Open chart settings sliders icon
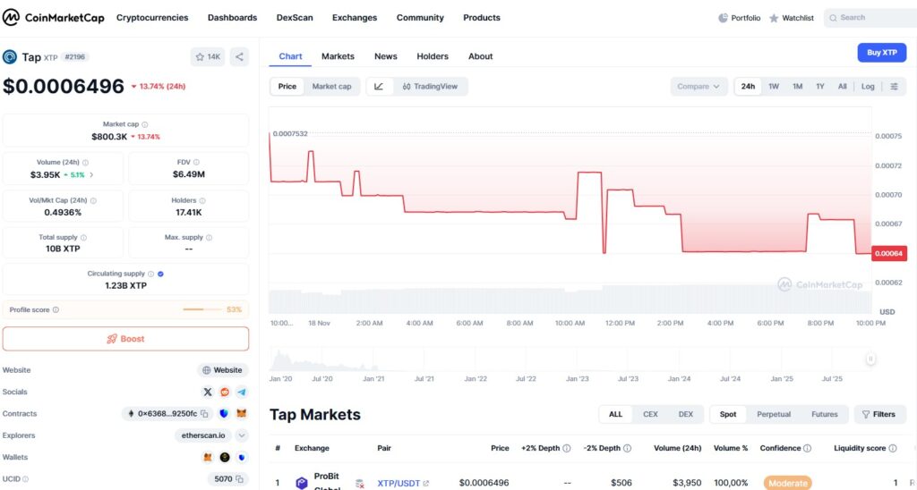Viewport: 917px width, 490px height. point(895,87)
